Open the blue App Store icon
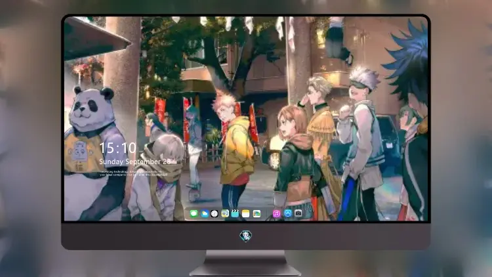 click(x=288, y=213)
